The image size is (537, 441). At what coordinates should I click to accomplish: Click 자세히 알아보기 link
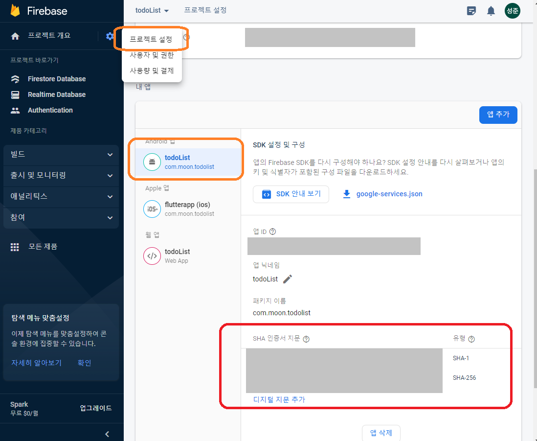coord(36,363)
